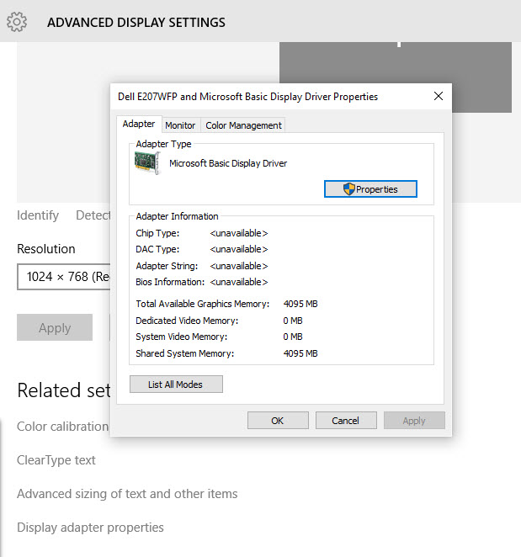Screen dimensions: 521x557
Task: Click Apply in Advanced Display Settings
Action: 55,327
